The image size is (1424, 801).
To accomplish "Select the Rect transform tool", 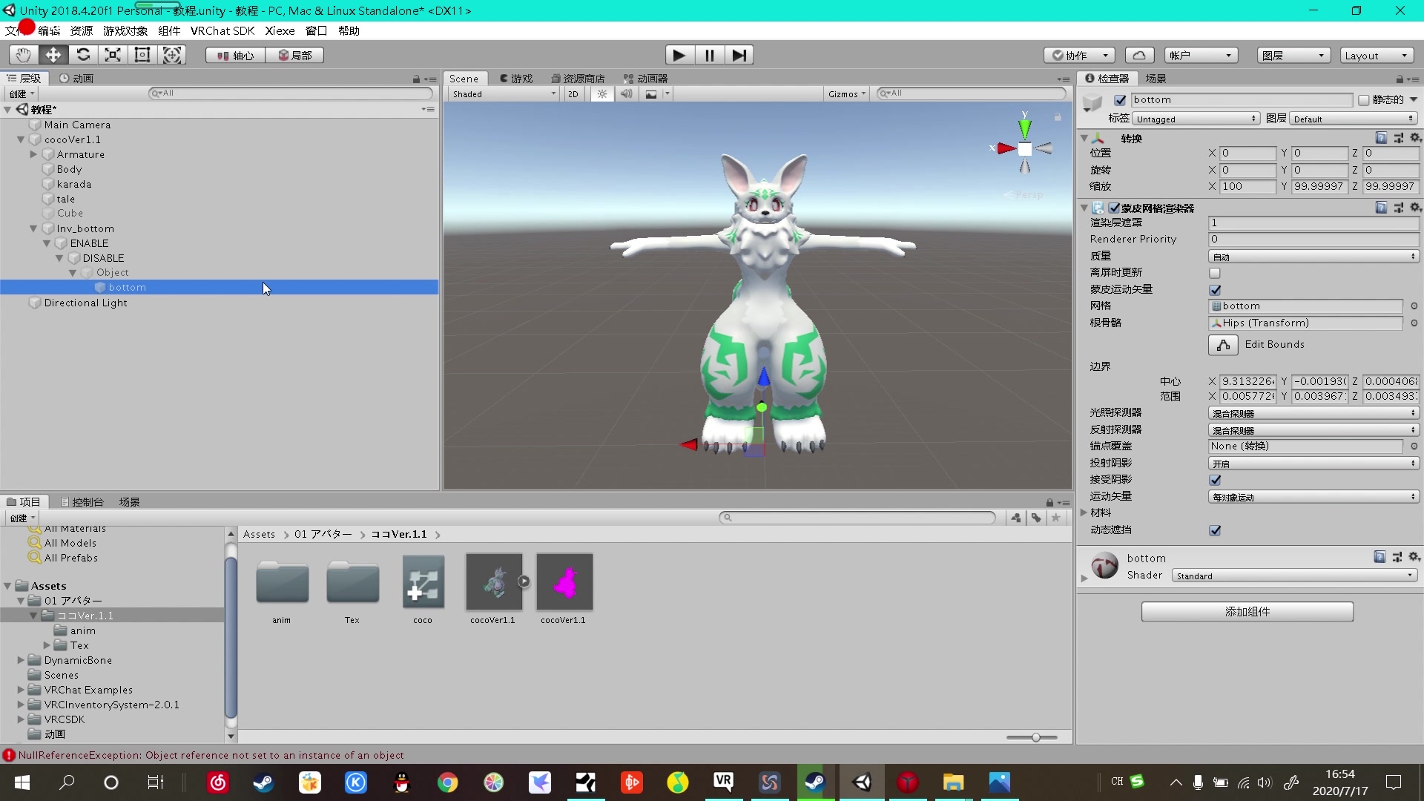I will [x=142, y=55].
